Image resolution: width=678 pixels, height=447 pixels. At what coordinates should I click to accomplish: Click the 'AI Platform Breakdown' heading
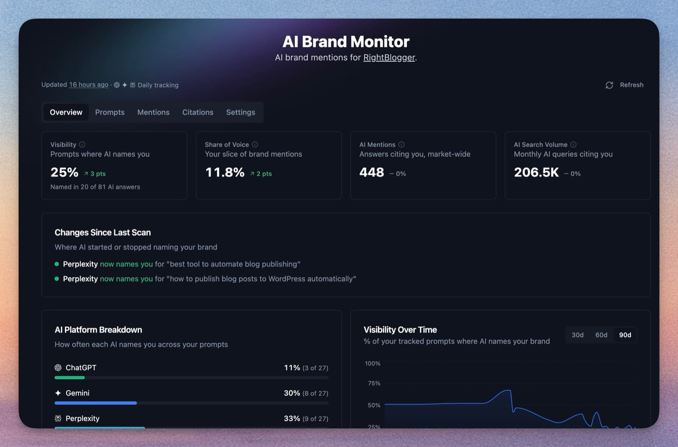coord(98,330)
